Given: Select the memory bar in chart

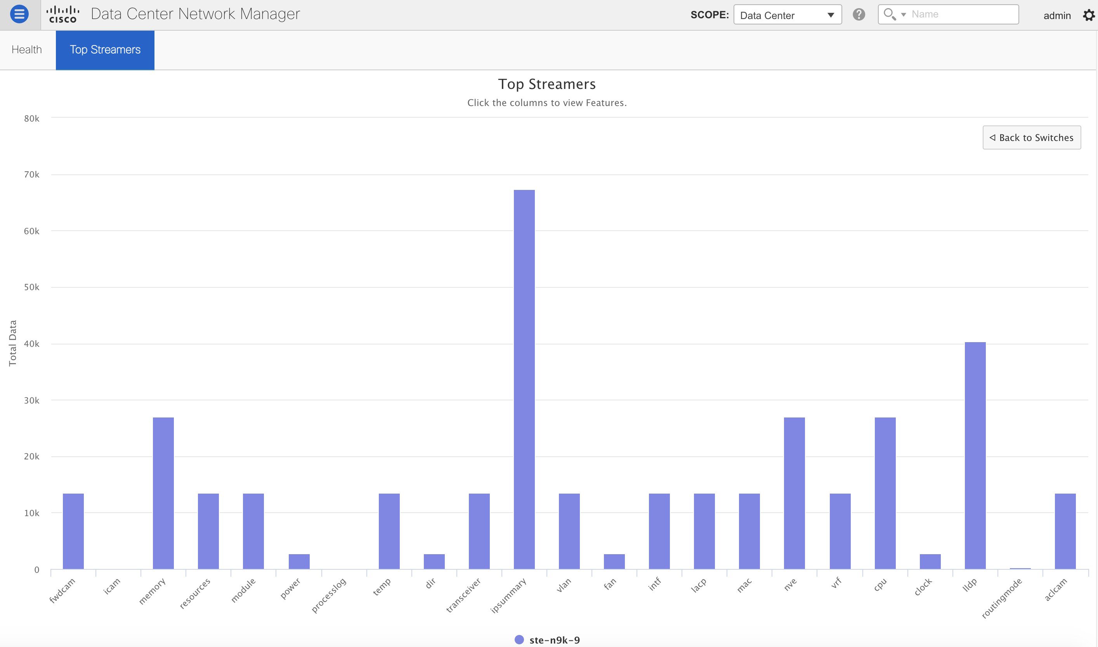Looking at the screenshot, I should click(163, 493).
